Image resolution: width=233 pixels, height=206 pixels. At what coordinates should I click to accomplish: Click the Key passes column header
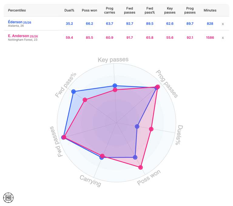170,10
